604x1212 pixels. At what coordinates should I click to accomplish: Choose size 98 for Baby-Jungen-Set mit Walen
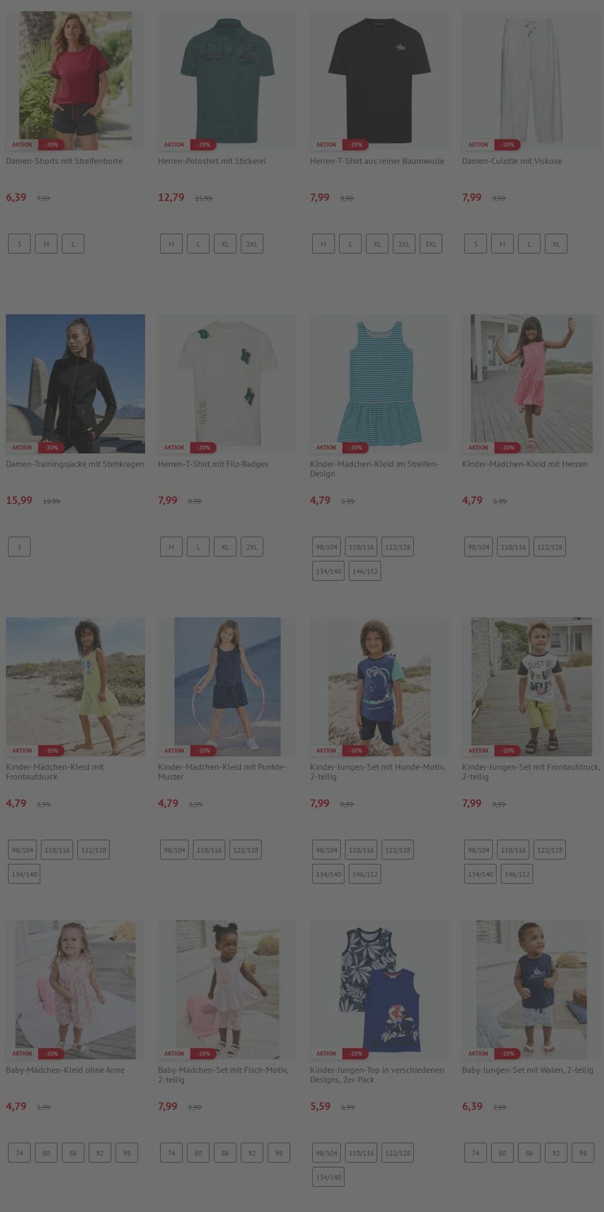pyautogui.click(x=583, y=1153)
